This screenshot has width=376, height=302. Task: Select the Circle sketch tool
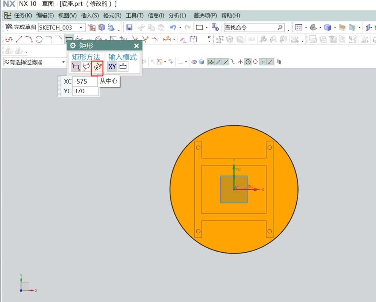tap(38, 39)
